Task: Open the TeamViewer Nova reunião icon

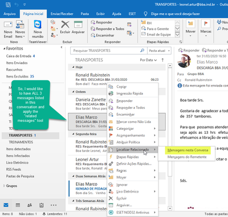Action: (38, 25)
